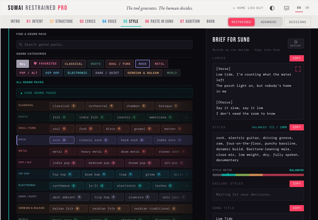Go to 03 LYRICS tab

tap(88, 21)
